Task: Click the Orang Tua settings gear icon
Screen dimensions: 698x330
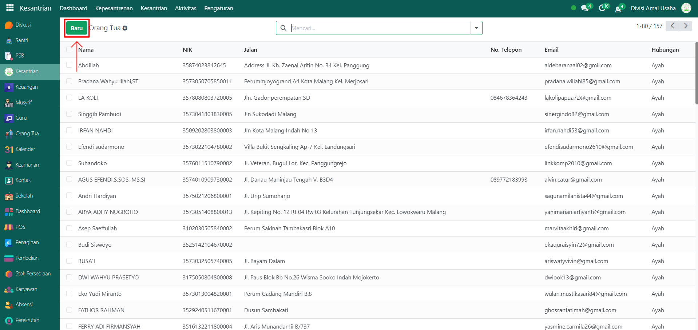Action: pyautogui.click(x=125, y=28)
